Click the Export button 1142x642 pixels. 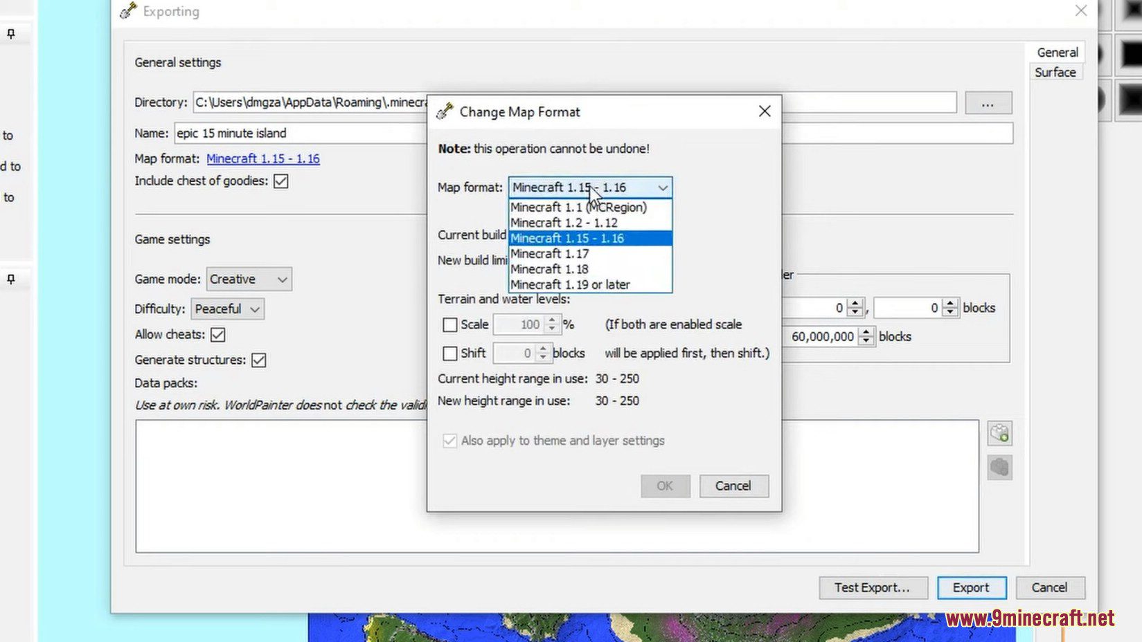tap(971, 587)
